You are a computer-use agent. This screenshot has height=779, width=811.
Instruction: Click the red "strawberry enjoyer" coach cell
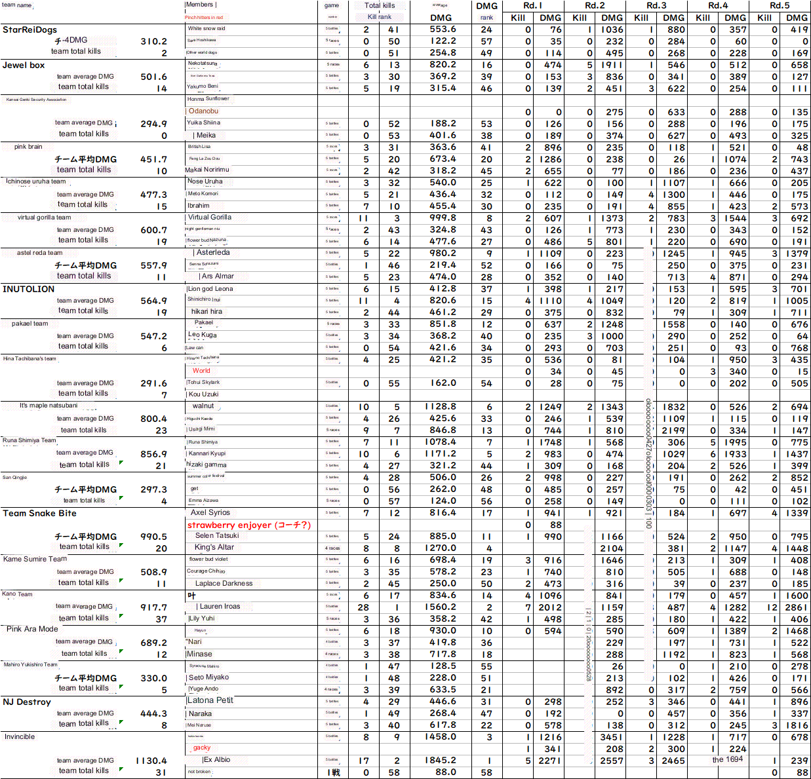pyautogui.click(x=249, y=525)
